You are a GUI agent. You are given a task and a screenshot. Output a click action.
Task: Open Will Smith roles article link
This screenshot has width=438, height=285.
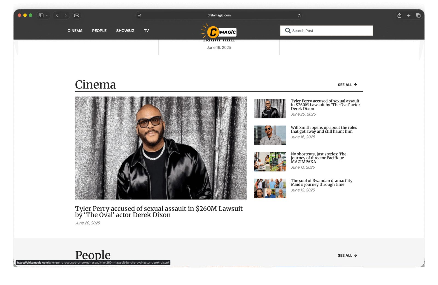point(324,129)
